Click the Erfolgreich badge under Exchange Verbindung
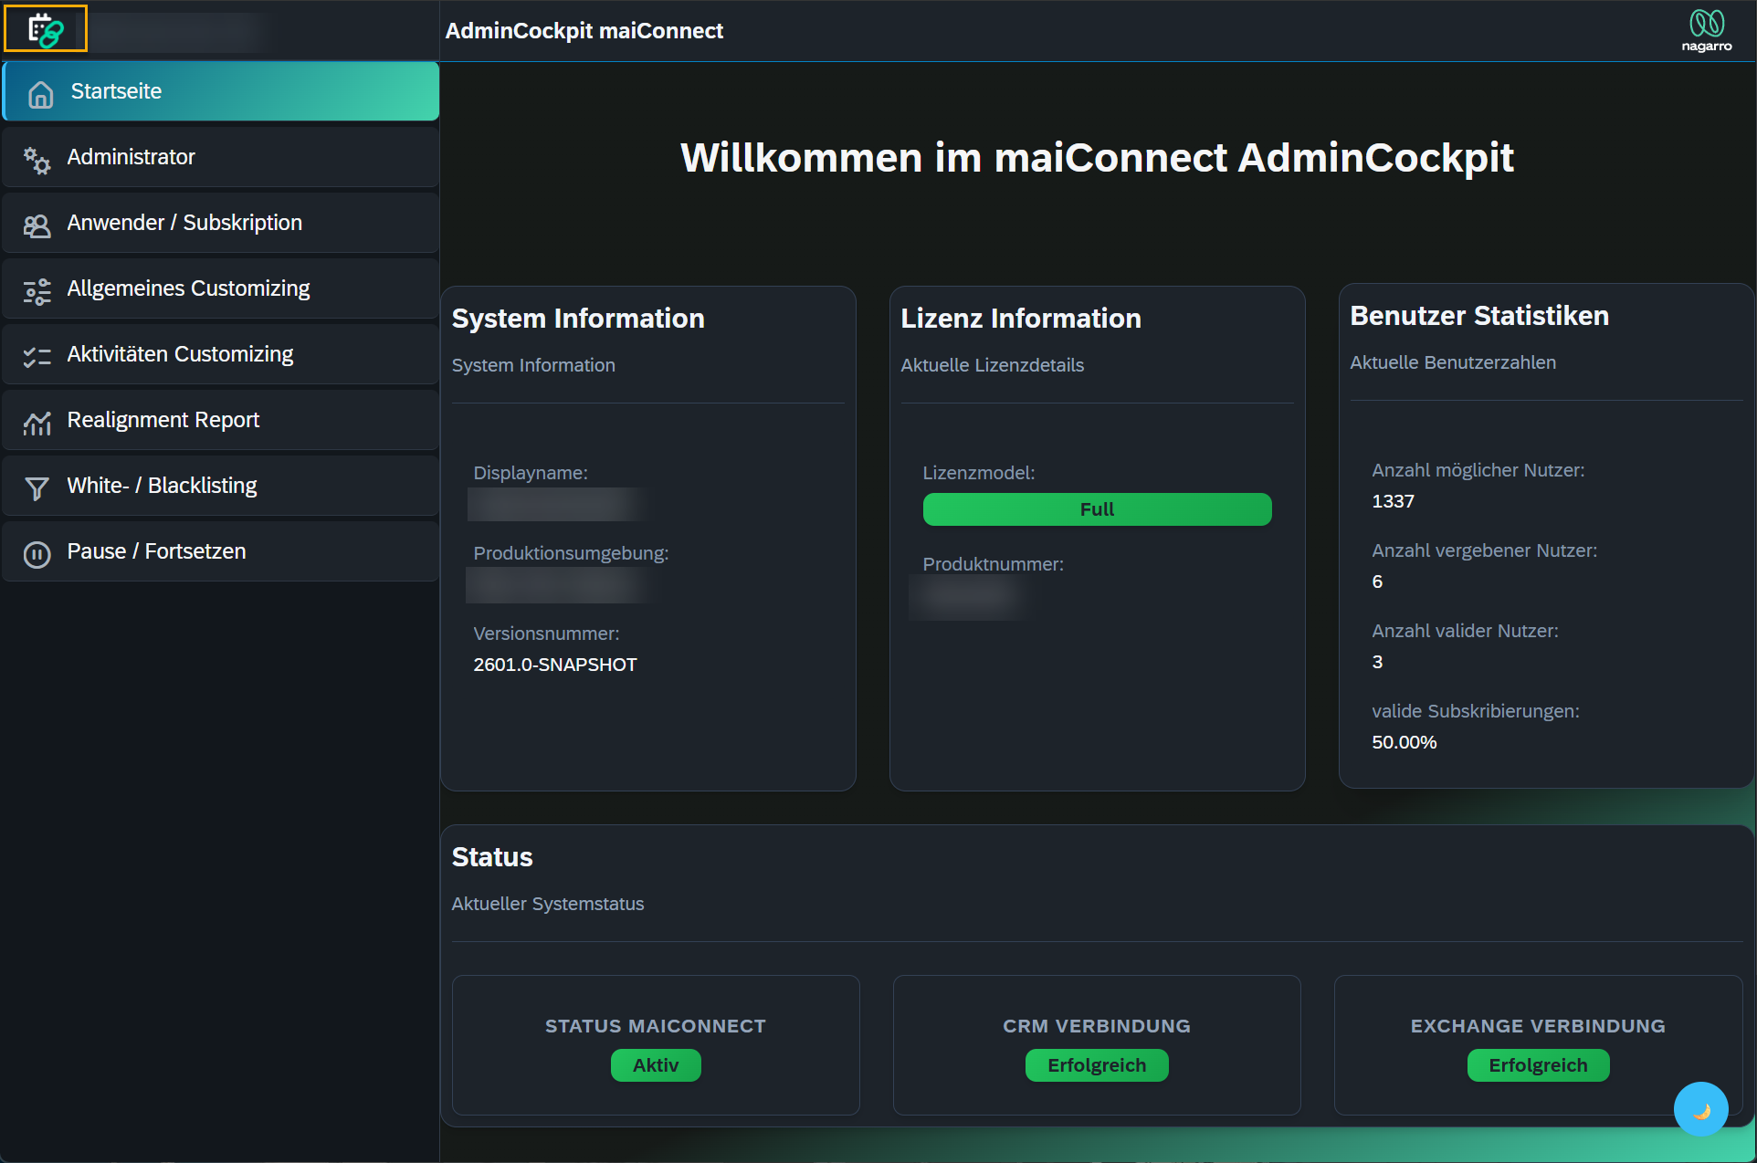1757x1163 pixels. (1537, 1065)
